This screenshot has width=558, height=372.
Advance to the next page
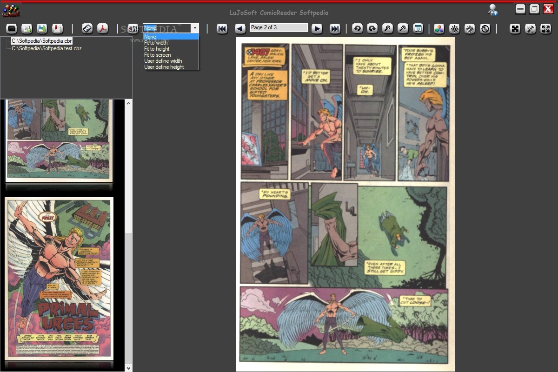317,29
